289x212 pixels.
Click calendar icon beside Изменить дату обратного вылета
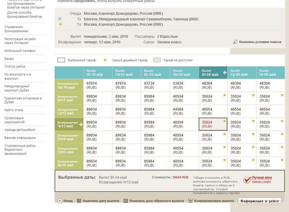(x=126, y=201)
